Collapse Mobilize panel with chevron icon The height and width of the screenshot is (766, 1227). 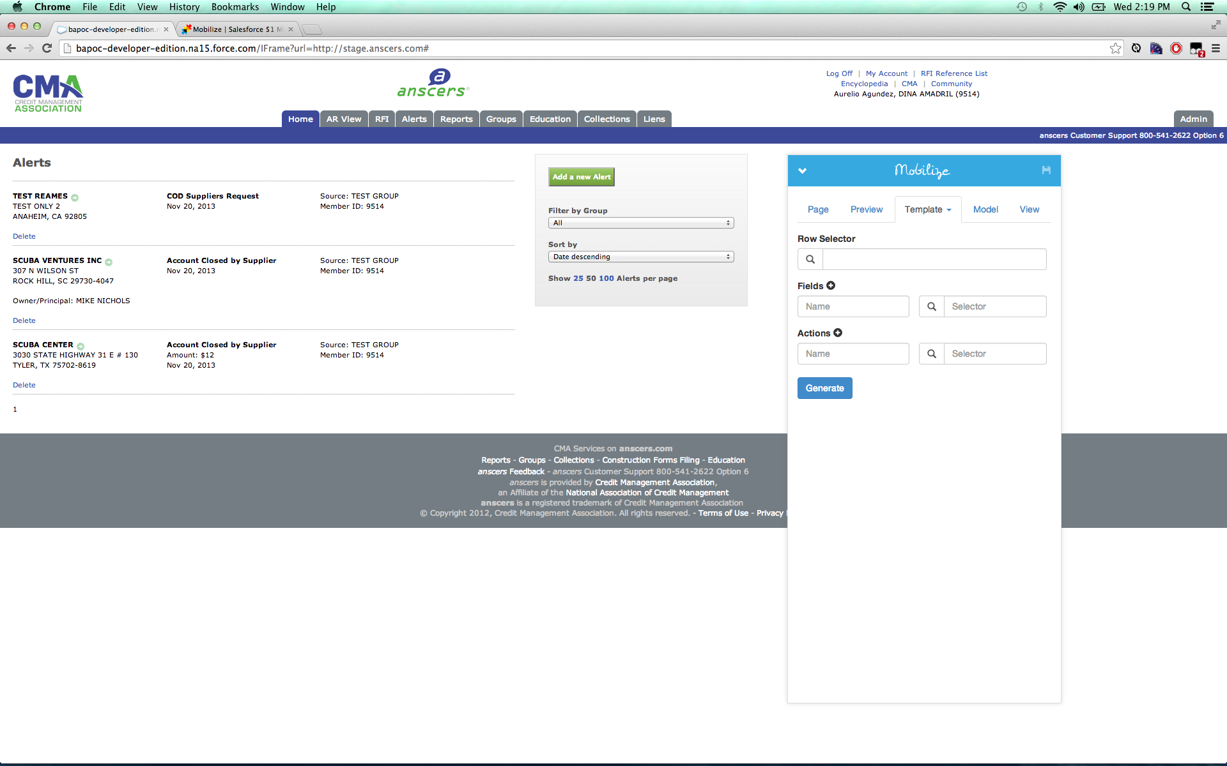[x=803, y=170]
